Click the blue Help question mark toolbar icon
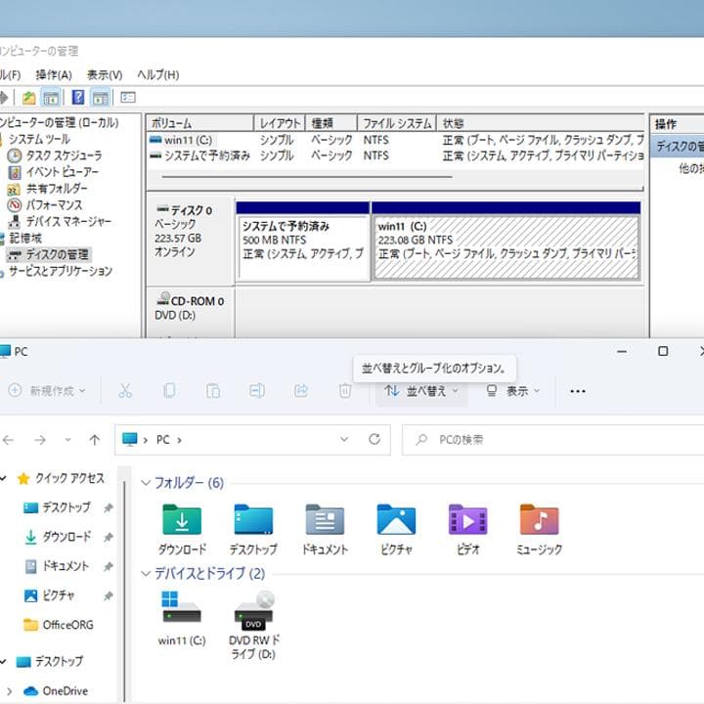The height and width of the screenshot is (704, 704). [x=78, y=97]
